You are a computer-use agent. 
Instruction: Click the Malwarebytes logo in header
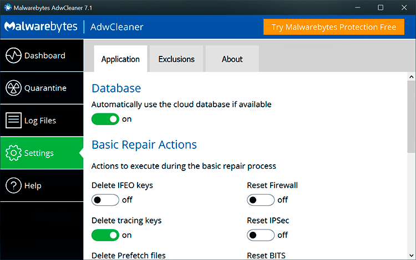[x=41, y=27]
